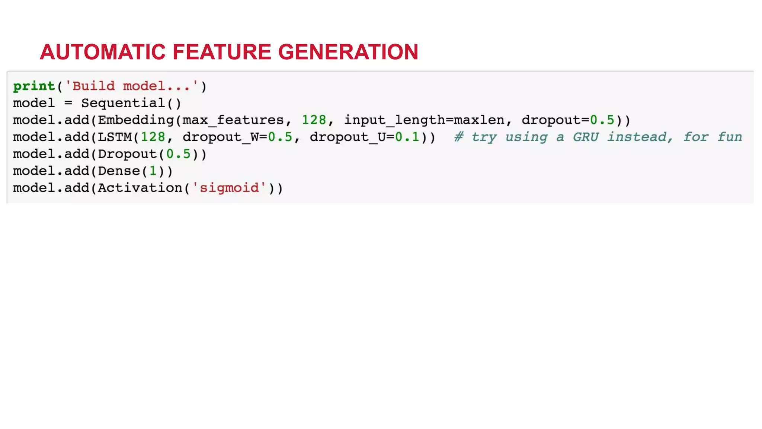Click the dropout_W=0.5 parameter
The height and width of the screenshot is (429, 762).
237,137
